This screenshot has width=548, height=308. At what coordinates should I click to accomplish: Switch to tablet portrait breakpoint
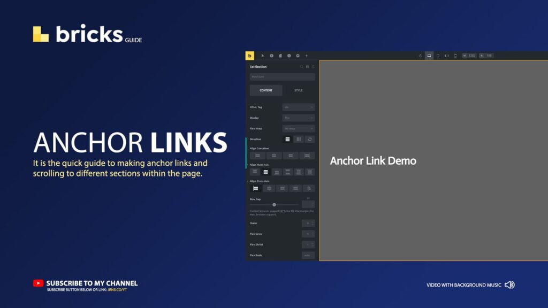[x=438, y=56]
